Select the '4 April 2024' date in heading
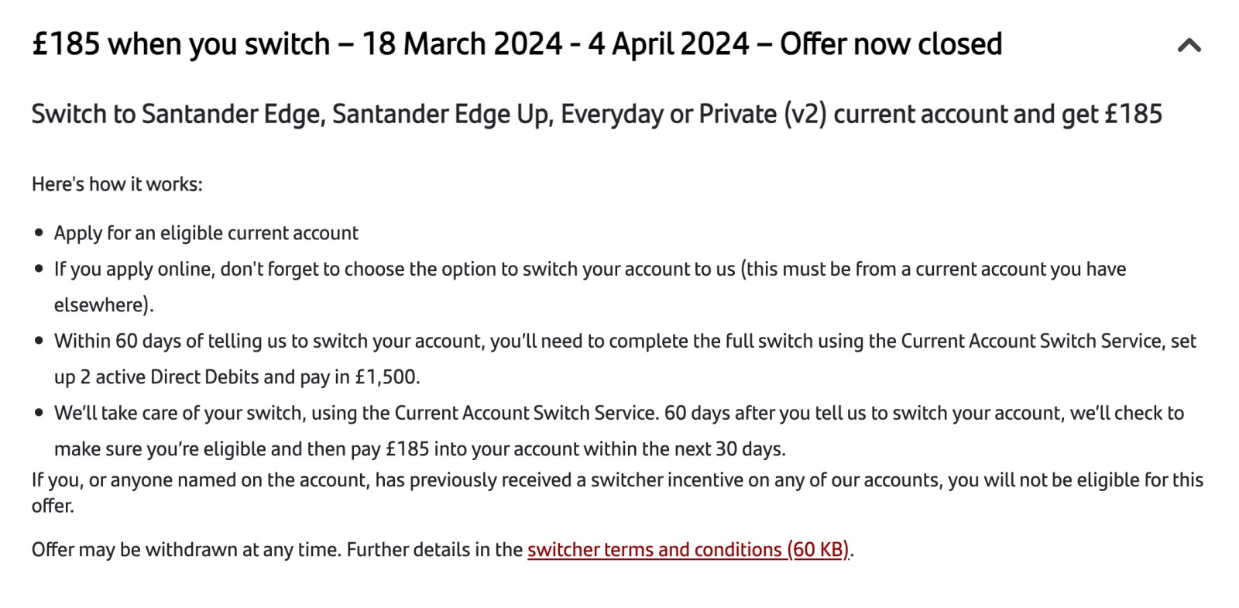Screen dimensions: 1239x608 668,44
